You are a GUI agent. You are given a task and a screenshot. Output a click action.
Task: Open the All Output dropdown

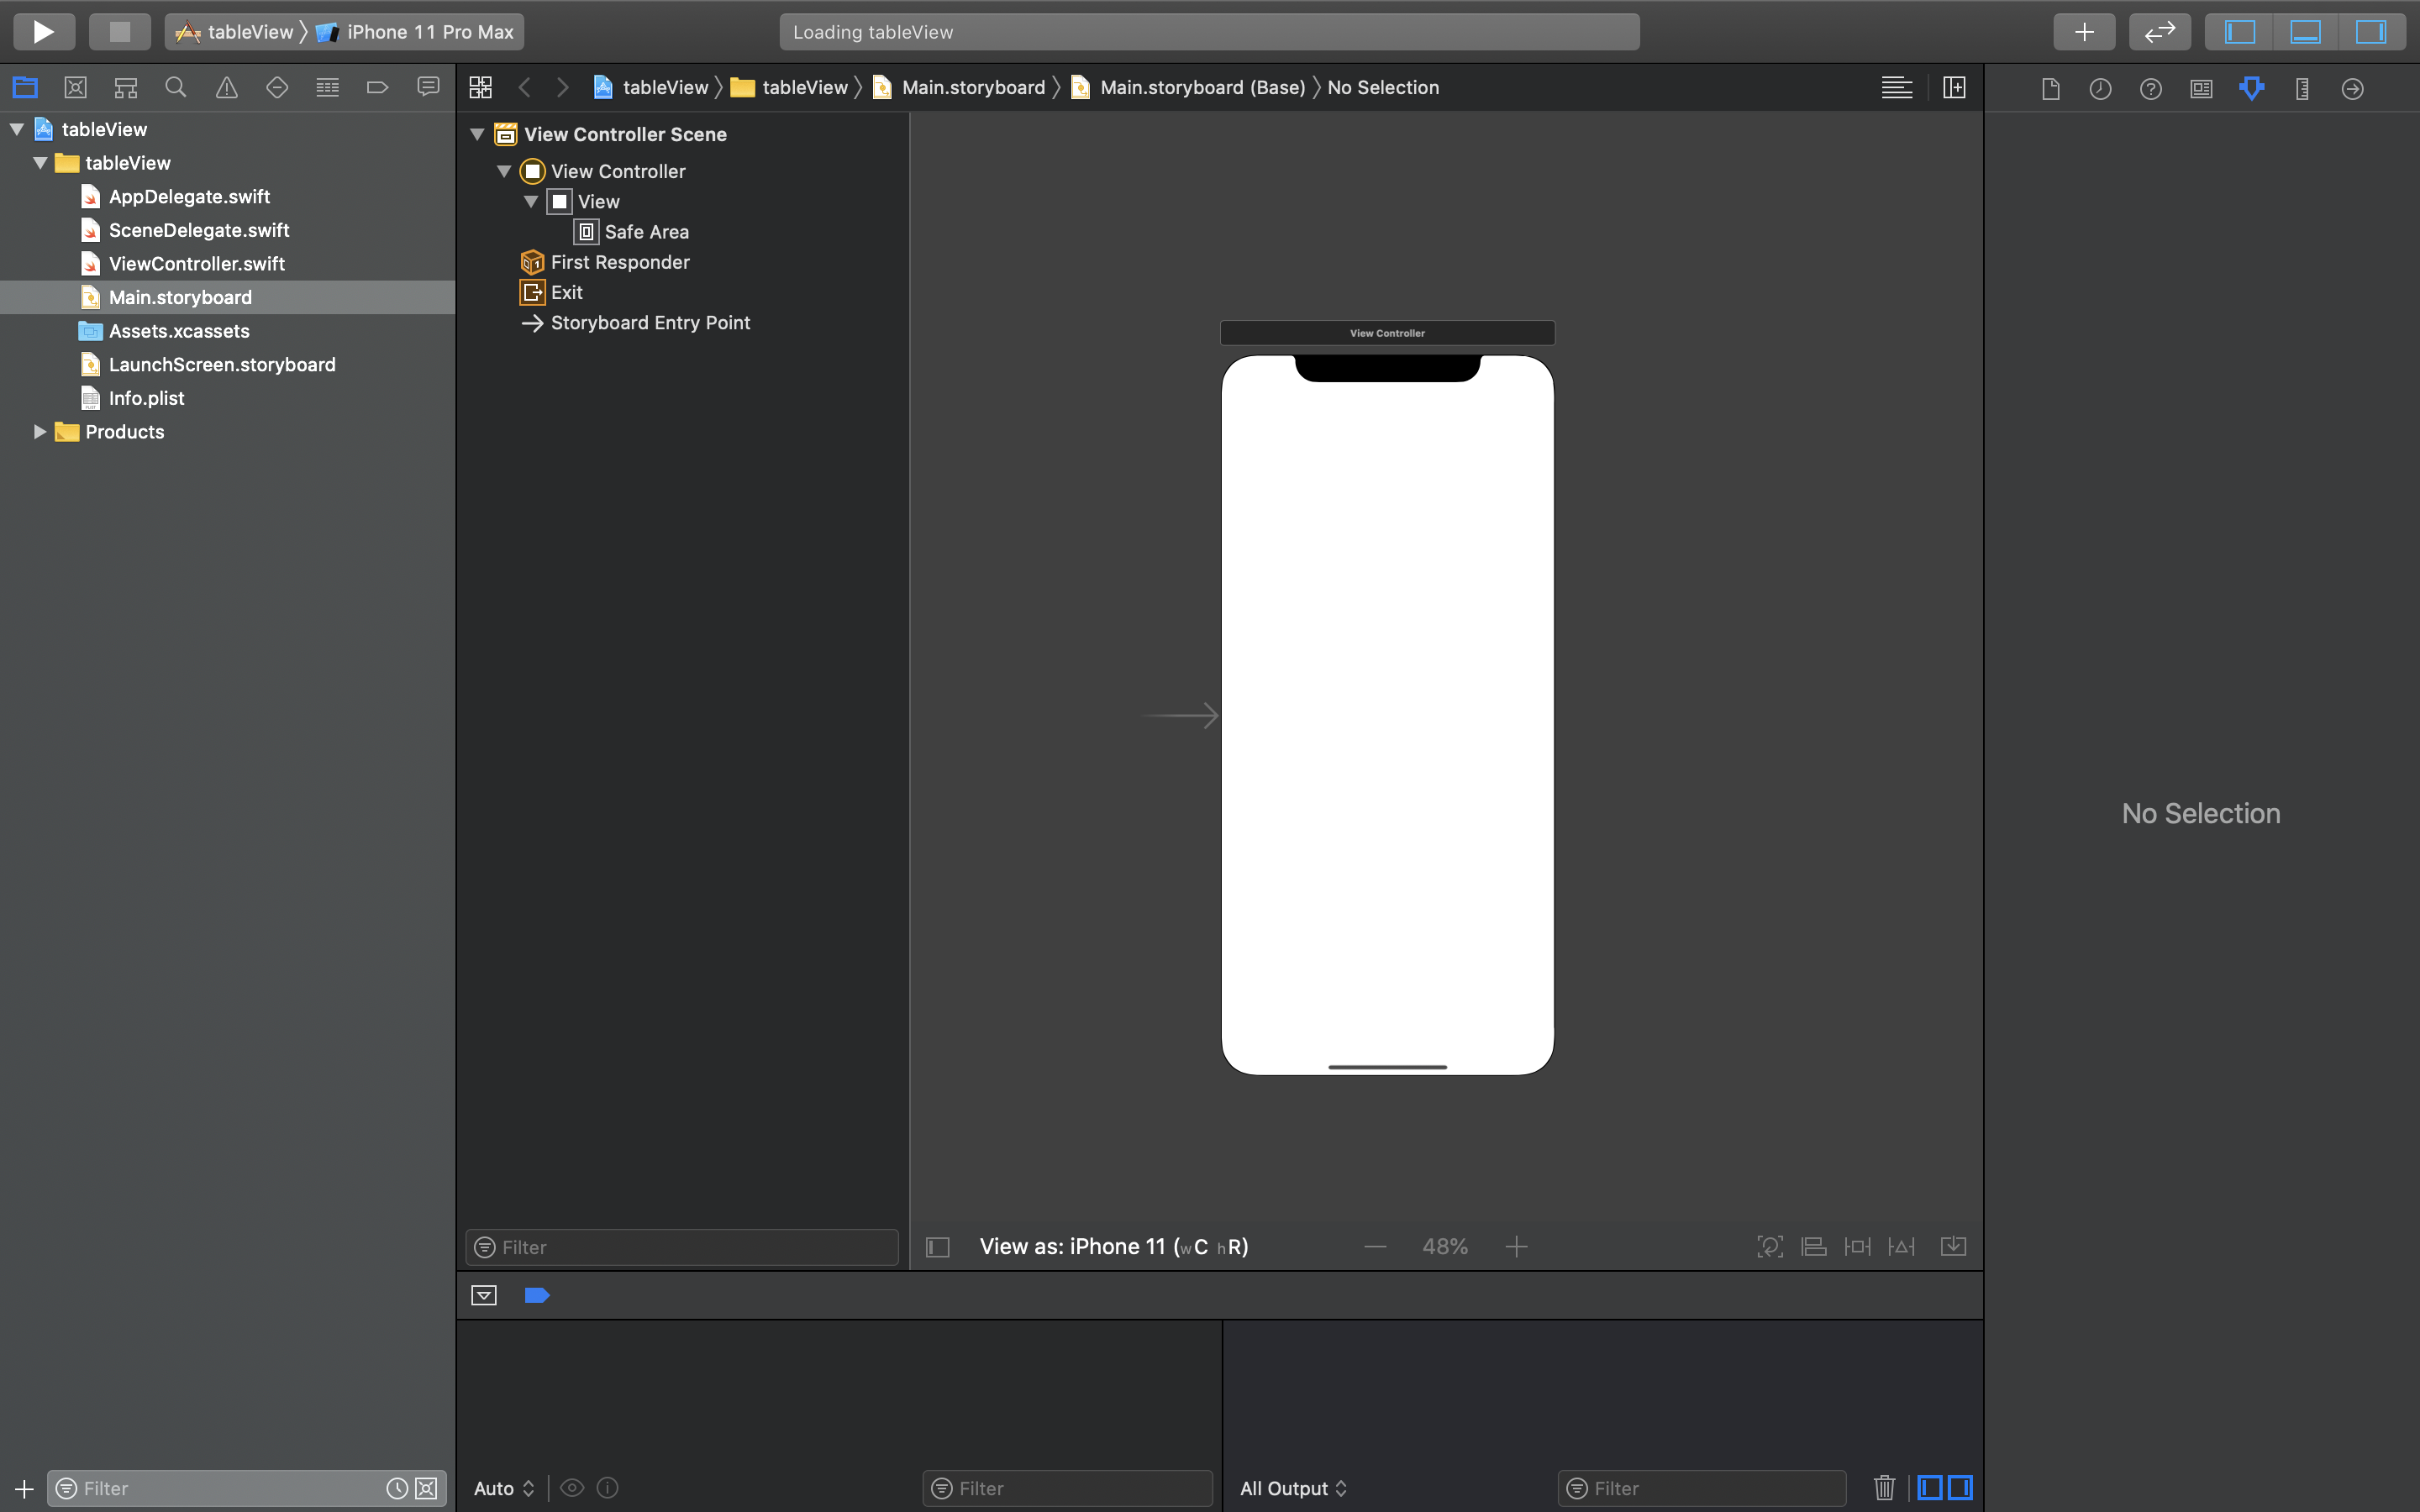(1293, 1488)
